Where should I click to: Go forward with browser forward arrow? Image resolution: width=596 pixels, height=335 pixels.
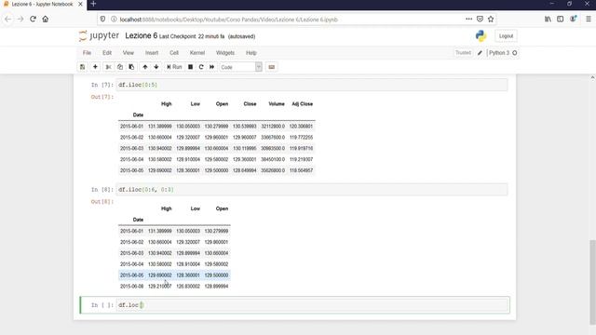coord(20,19)
